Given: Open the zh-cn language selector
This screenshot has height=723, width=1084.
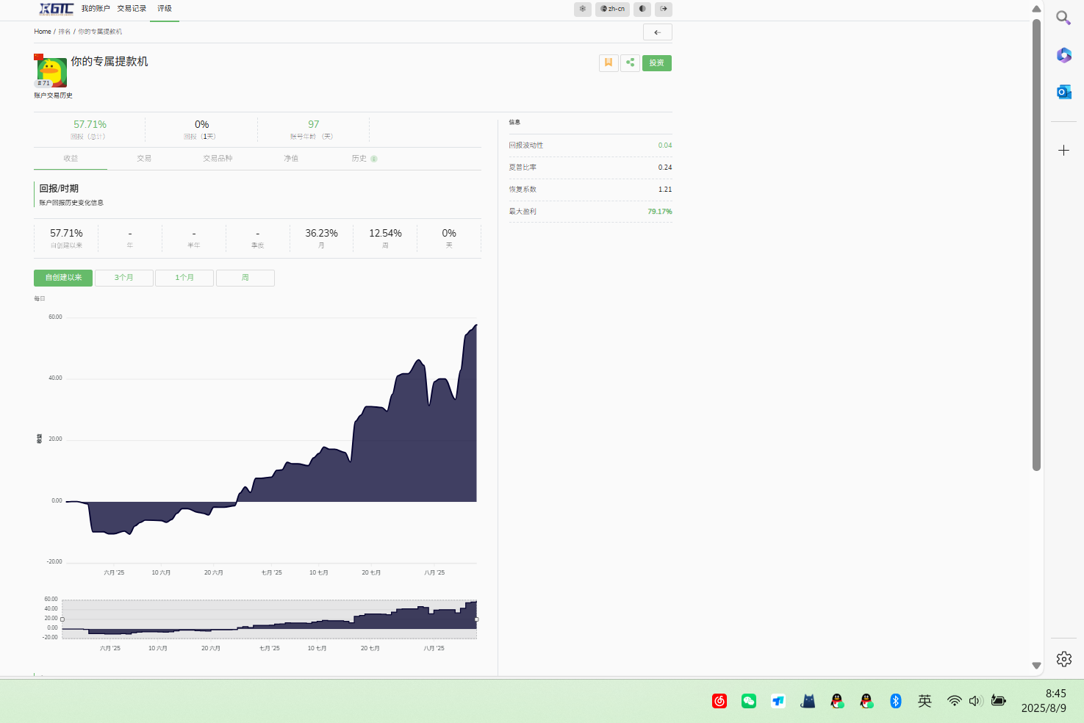Looking at the screenshot, I should (612, 9).
